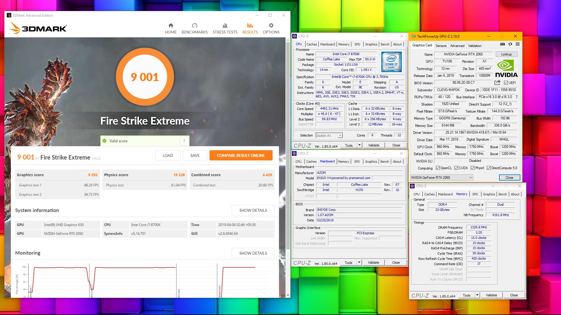The image size is (561, 315).
Task: Click the CPU-Z CPU window title icon
Action: point(295,36)
